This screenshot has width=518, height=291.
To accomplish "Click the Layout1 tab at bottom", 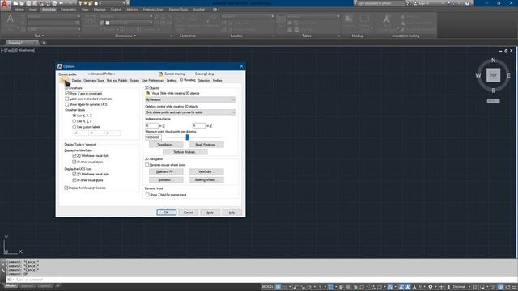I will (x=28, y=285).
